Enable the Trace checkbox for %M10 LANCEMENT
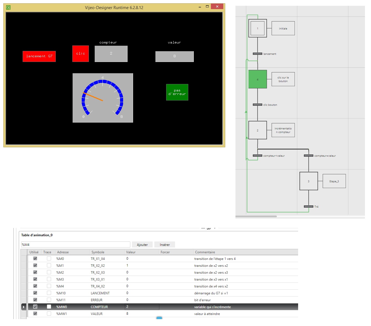The image size is (371, 326). pyautogui.click(x=49, y=293)
